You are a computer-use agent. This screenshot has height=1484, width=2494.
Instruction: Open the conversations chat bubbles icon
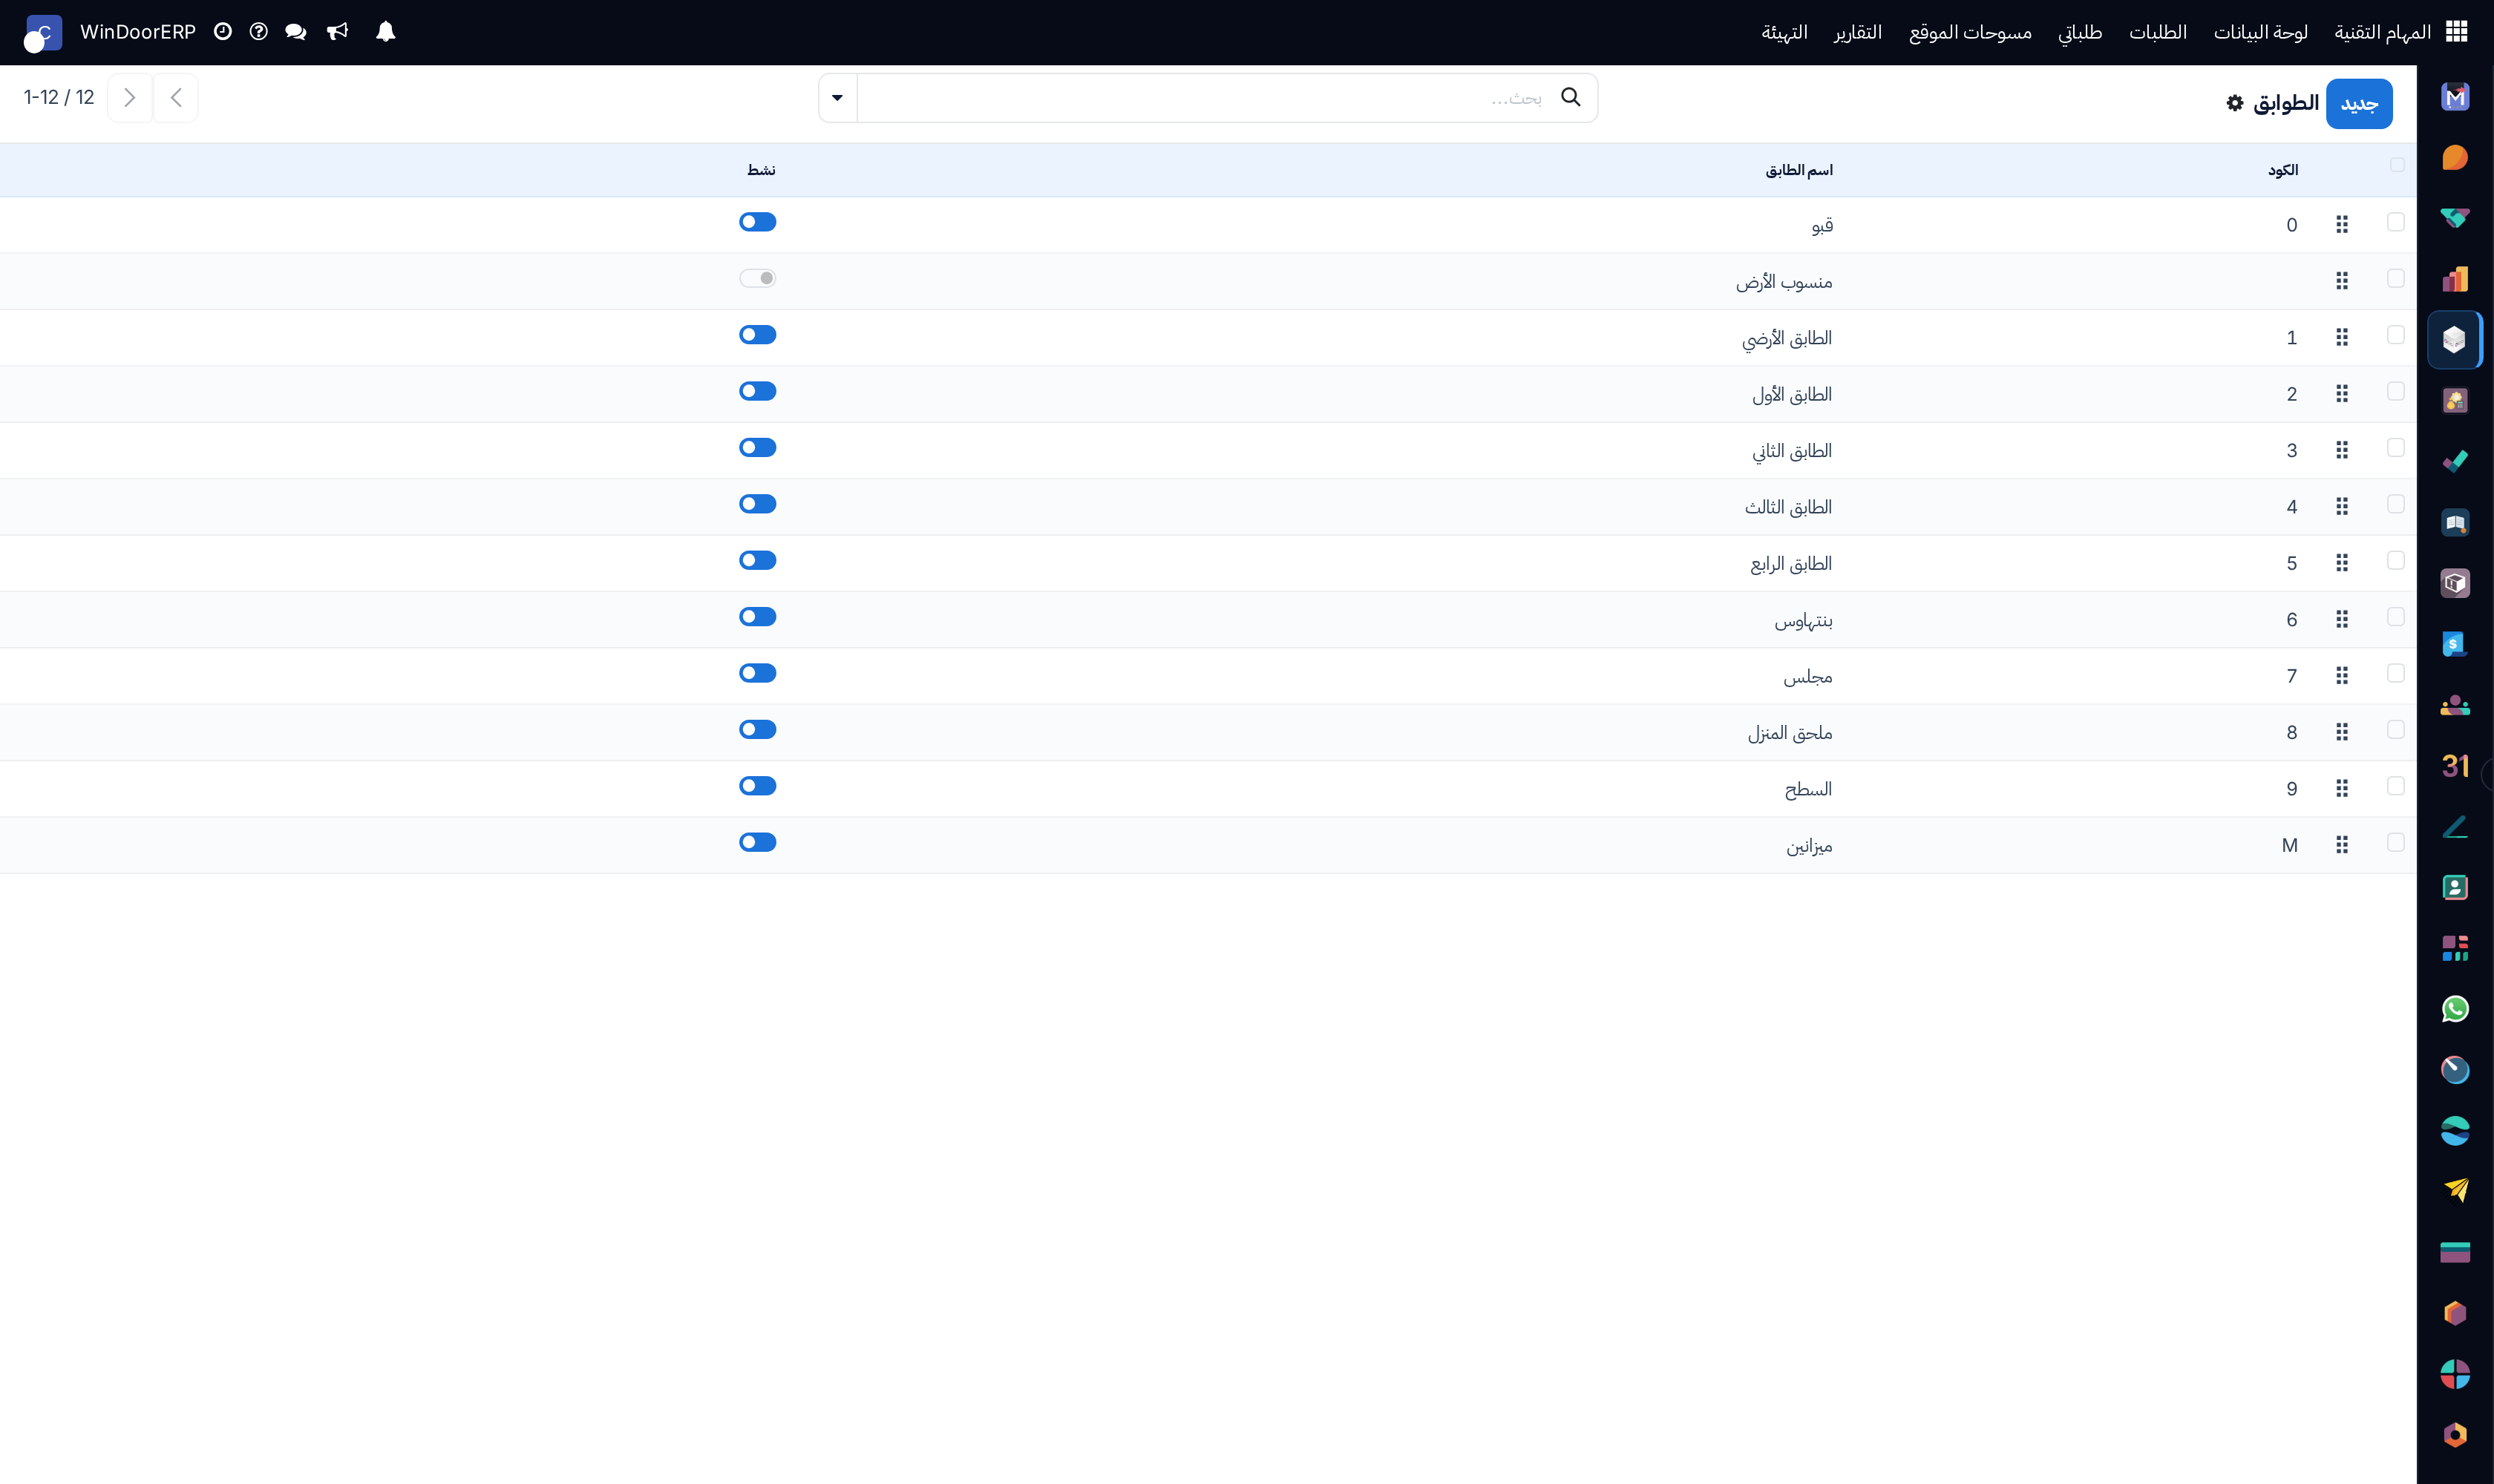coord(295,32)
